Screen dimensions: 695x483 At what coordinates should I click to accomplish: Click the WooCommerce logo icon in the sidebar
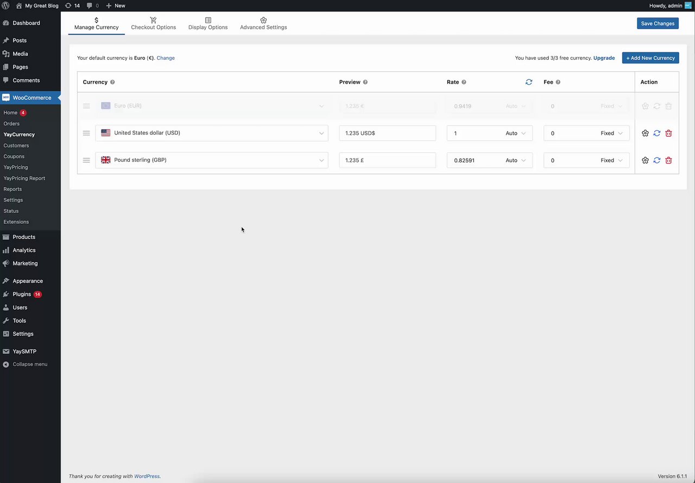click(x=5, y=98)
